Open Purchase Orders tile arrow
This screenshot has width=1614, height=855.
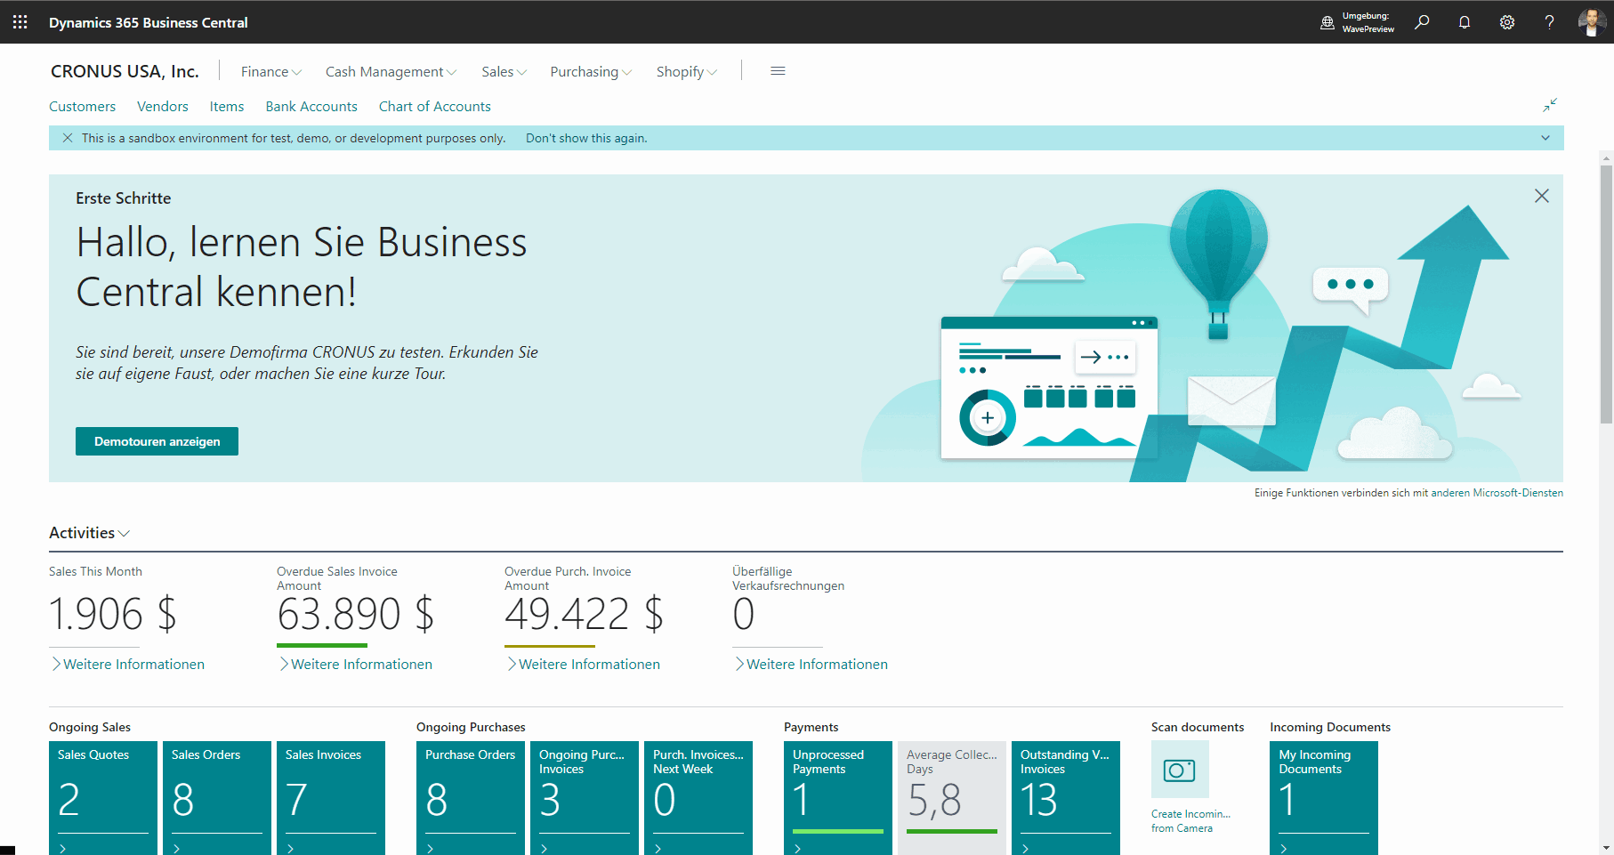pos(431,849)
